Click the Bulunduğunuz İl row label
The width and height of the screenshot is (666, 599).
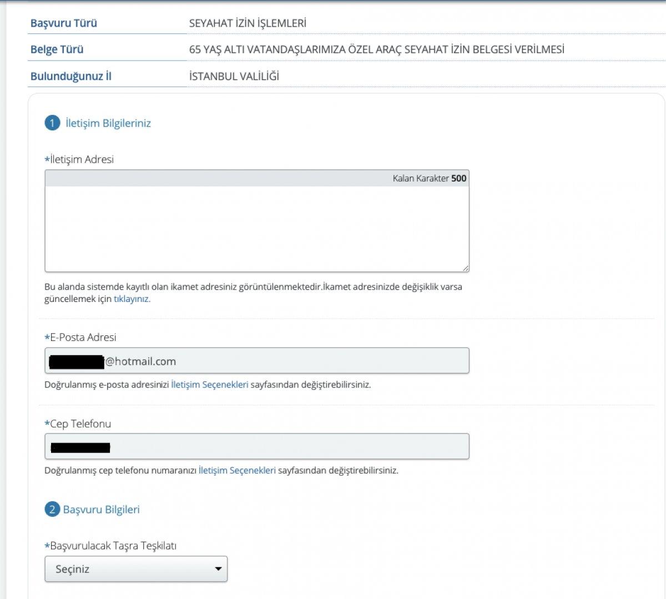(70, 76)
